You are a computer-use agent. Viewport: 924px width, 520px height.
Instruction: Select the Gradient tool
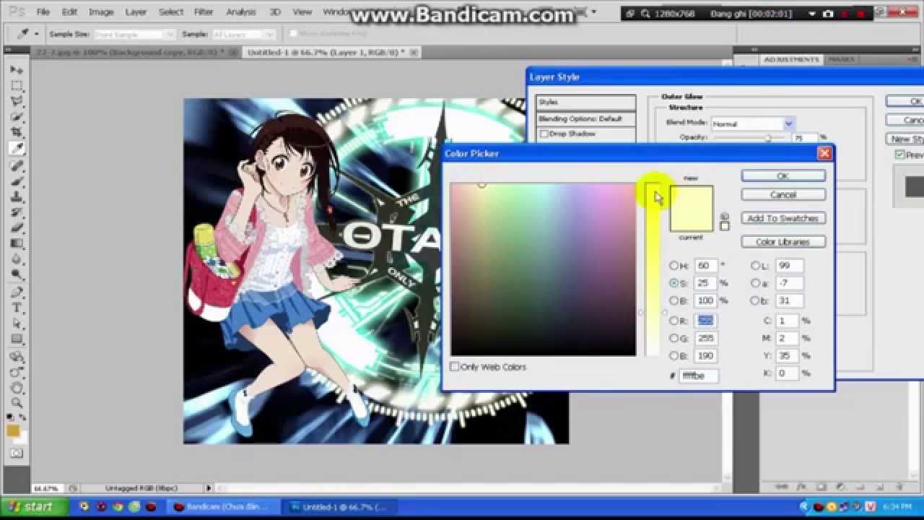(16, 244)
